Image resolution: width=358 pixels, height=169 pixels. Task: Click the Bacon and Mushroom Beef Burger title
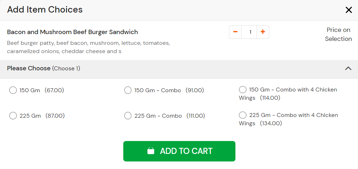(x=72, y=32)
